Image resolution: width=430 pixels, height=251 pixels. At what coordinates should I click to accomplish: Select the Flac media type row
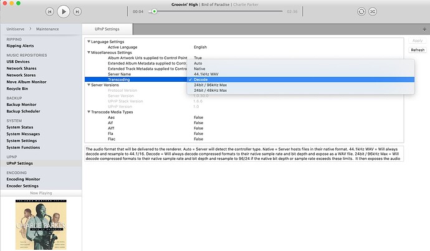tap(244, 139)
